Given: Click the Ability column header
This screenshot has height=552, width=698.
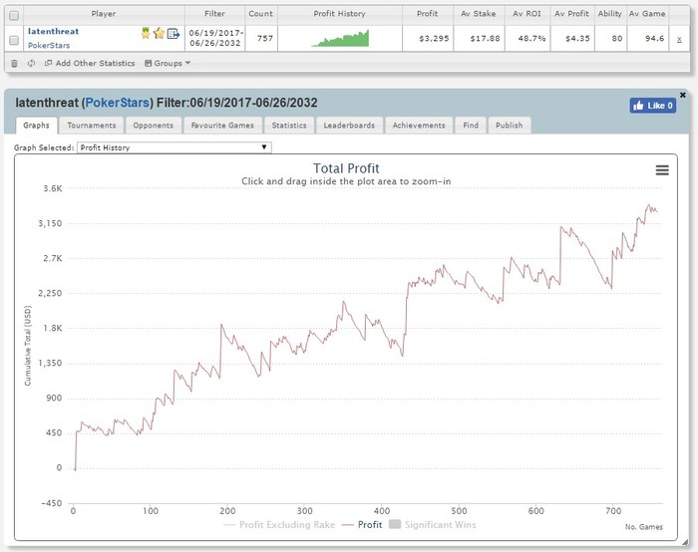Looking at the screenshot, I should click(x=610, y=14).
